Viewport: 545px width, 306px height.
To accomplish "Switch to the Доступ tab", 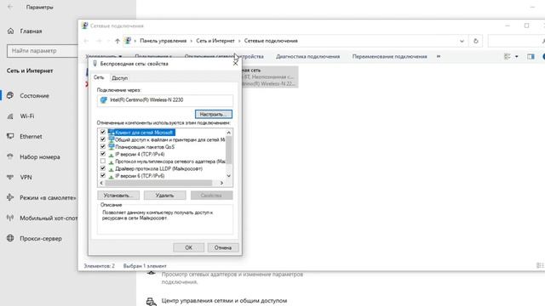I will [x=119, y=78].
